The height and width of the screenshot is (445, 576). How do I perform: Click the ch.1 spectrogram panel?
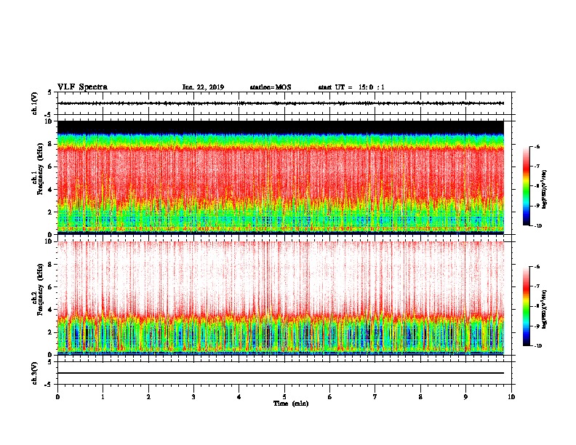click(x=281, y=177)
